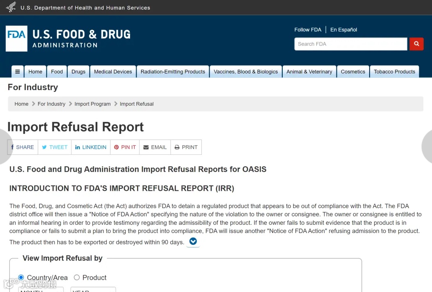Click the U.S. Food & Drug Administration title
Image resolution: width=432 pixels, height=292 pixels.
coord(82,38)
